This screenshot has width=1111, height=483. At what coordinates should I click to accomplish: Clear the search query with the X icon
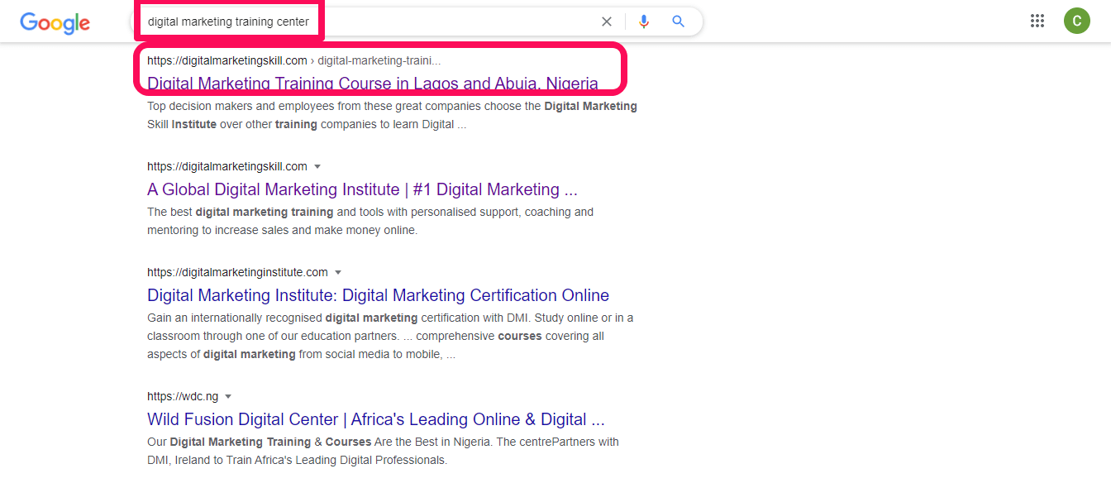click(607, 22)
